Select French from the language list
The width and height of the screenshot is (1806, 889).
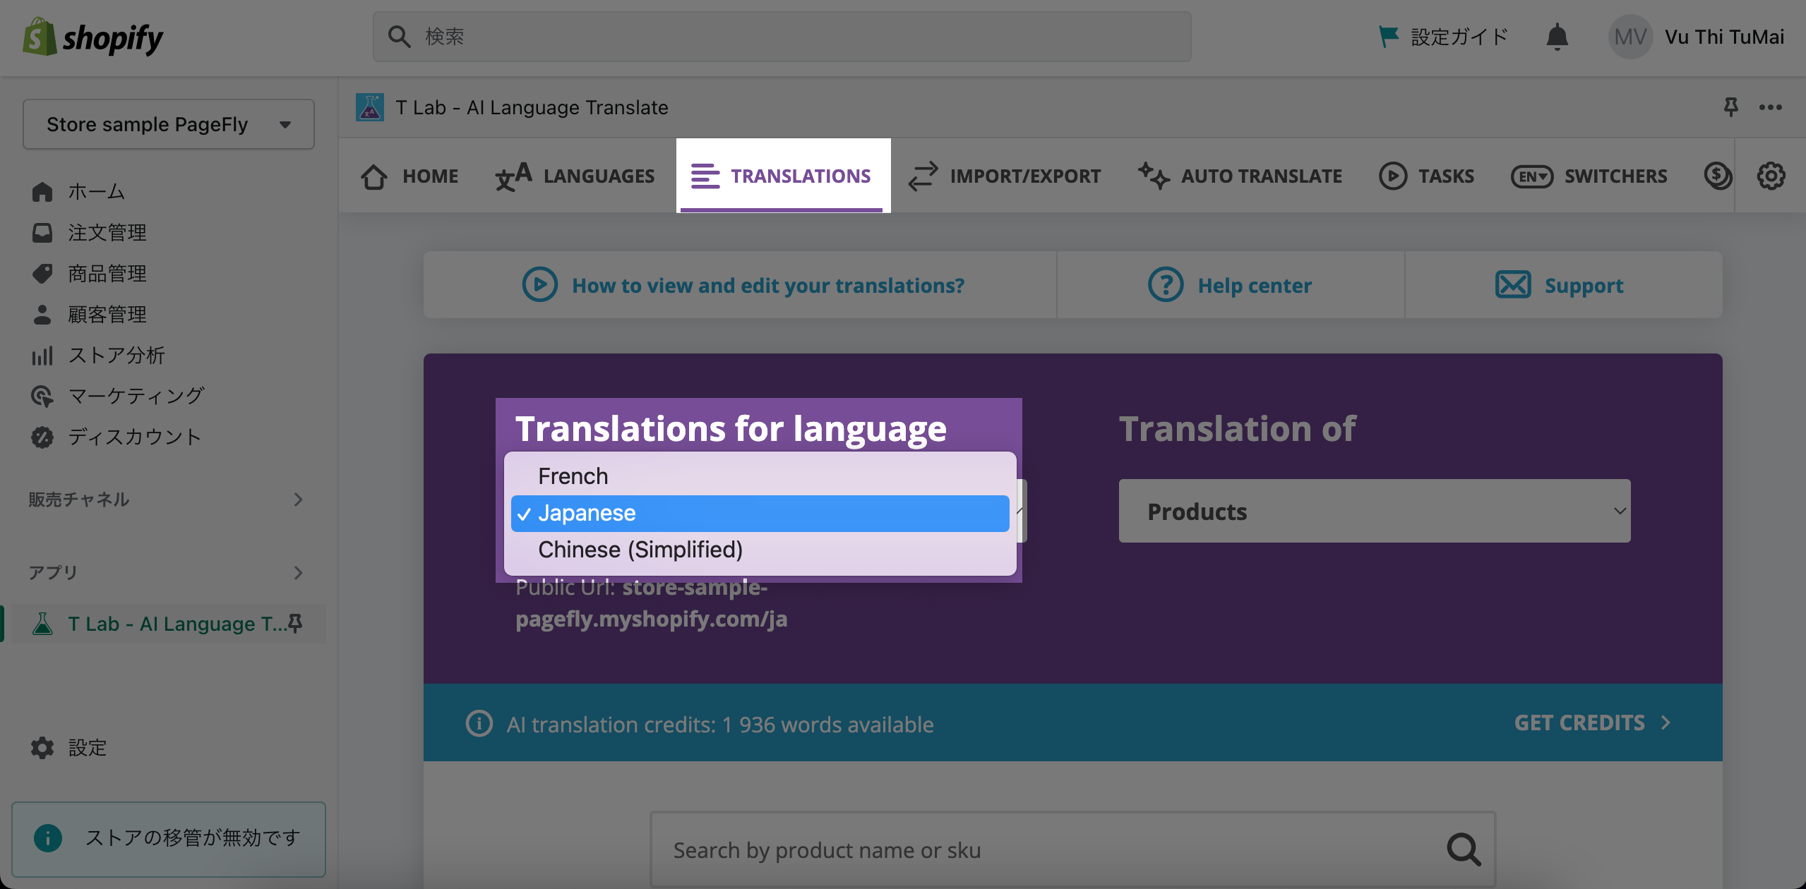coord(760,476)
